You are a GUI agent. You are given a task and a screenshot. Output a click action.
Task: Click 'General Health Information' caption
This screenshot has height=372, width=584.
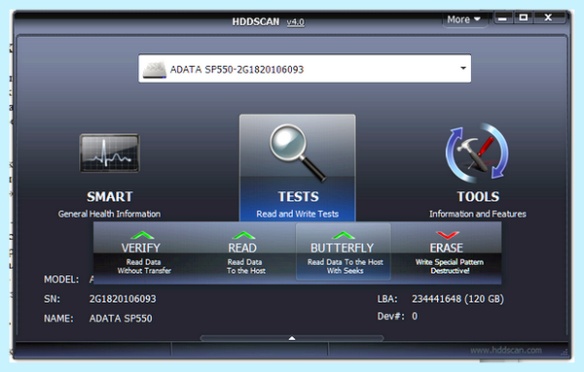(109, 214)
